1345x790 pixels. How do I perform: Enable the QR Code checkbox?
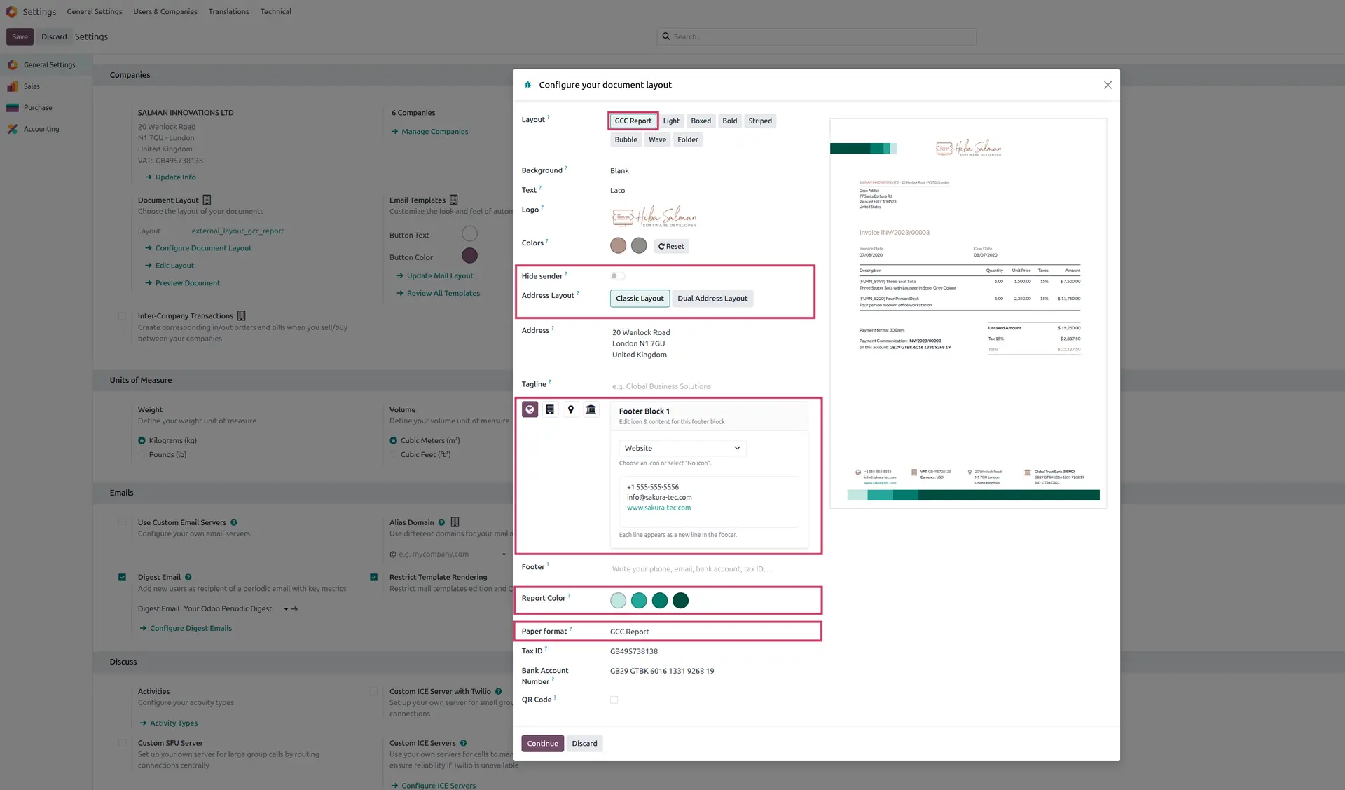point(614,700)
